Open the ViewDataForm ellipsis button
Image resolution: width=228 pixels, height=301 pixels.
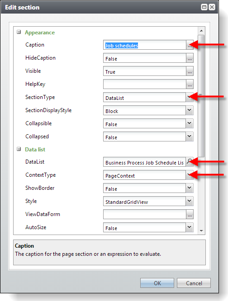point(190,214)
